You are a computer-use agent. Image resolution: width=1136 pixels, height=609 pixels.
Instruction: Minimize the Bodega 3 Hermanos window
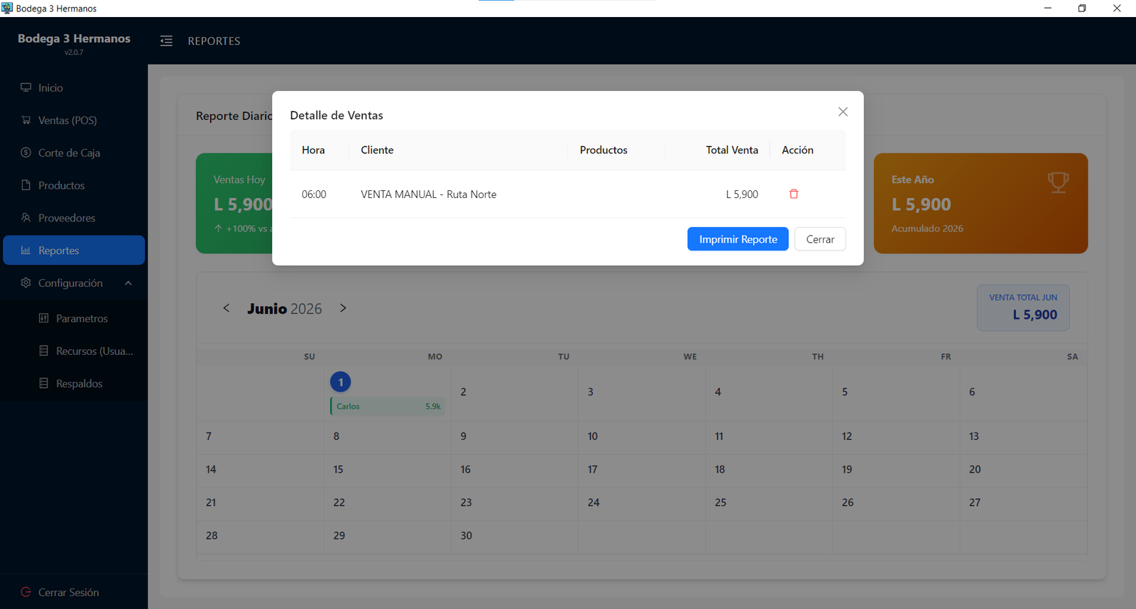point(1047,9)
